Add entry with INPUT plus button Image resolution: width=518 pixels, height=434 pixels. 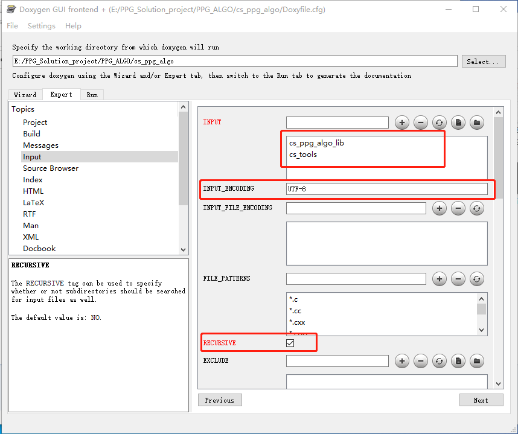click(x=402, y=123)
